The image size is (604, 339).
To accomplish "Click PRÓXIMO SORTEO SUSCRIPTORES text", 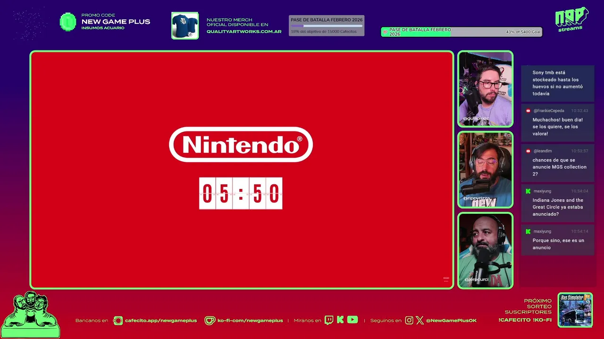I will (x=528, y=307).
